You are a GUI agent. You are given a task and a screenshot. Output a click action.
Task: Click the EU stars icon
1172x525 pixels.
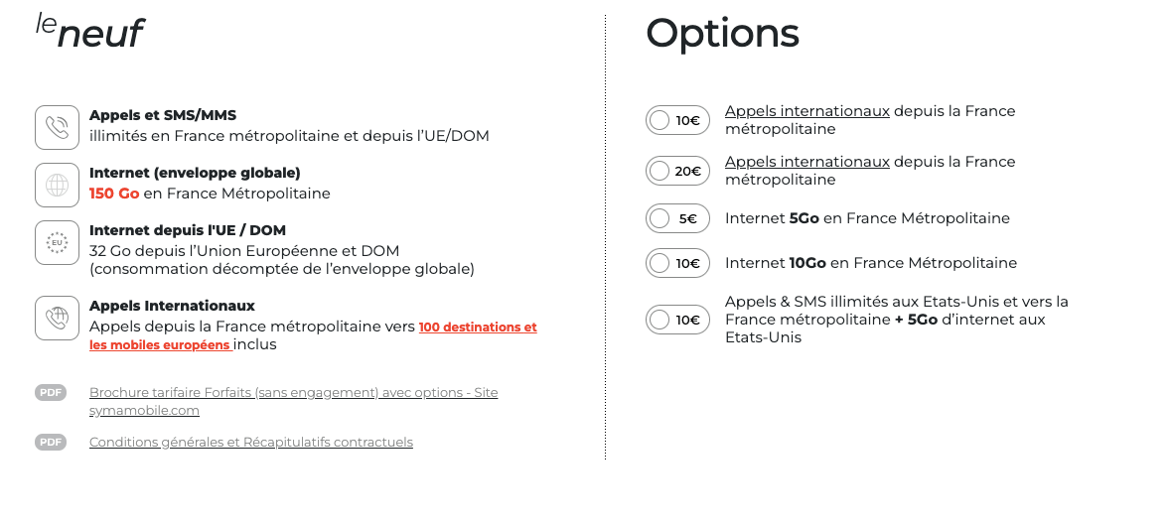click(x=57, y=242)
